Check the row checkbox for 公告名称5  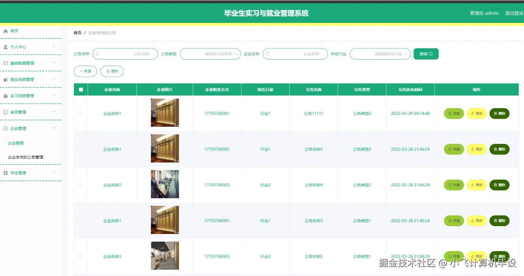click(x=80, y=149)
